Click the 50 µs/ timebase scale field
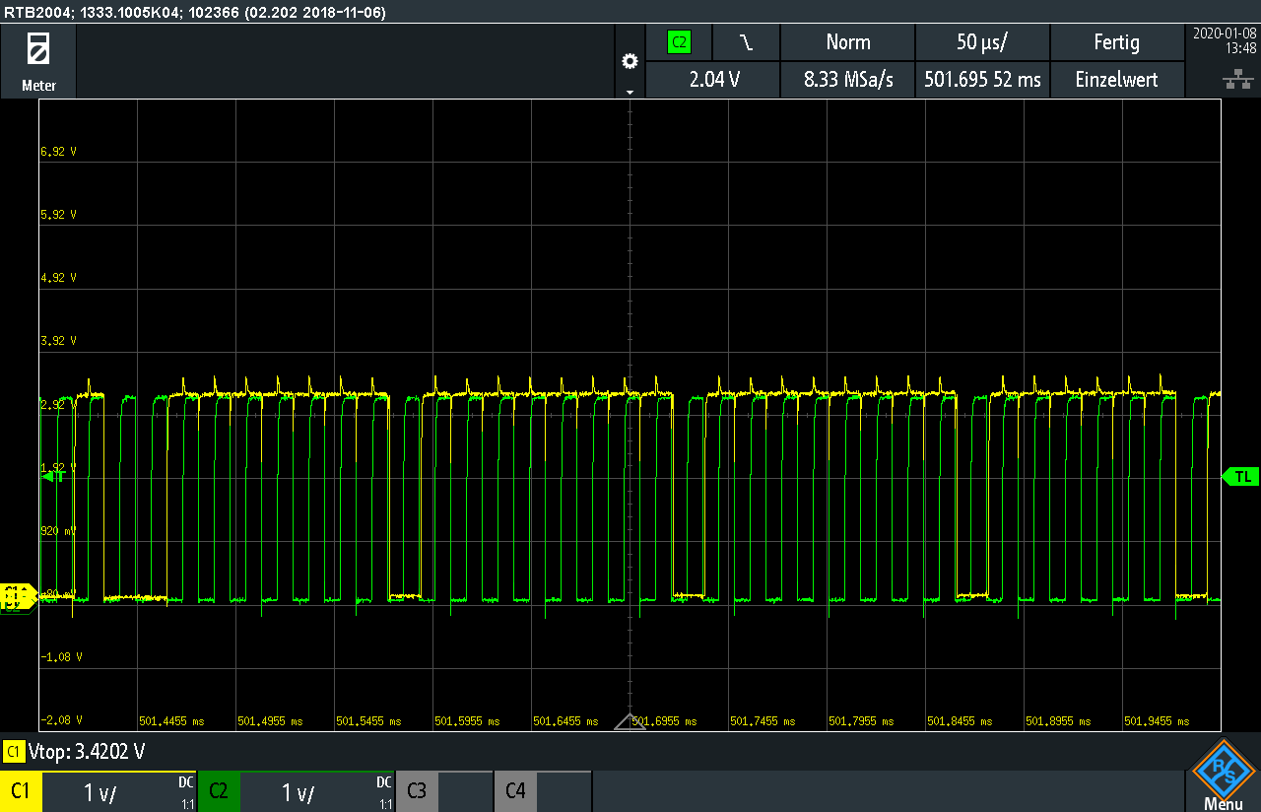The image size is (1261, 812). tap(981, 42)
